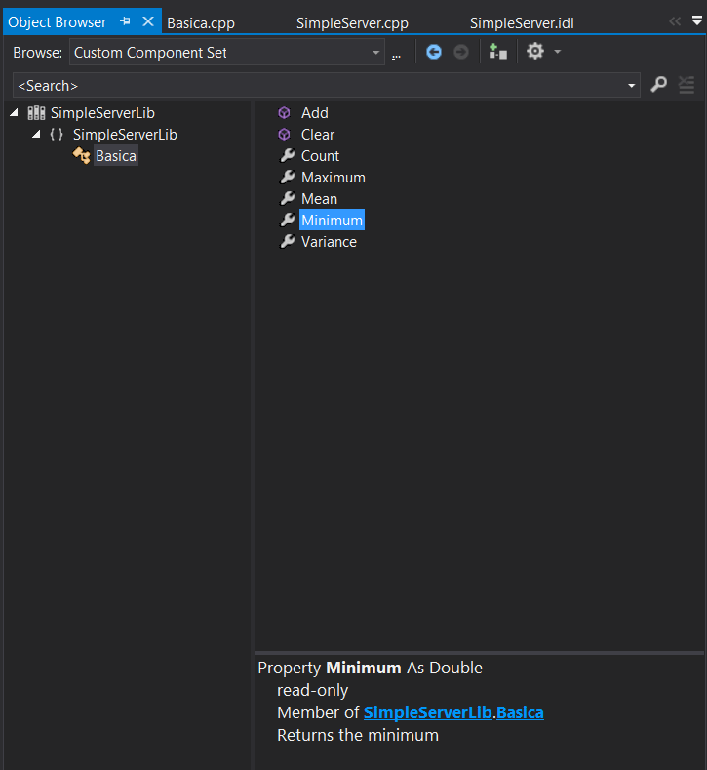
Task: Select the Basica tree item
Action: click(x=116, y=156)
